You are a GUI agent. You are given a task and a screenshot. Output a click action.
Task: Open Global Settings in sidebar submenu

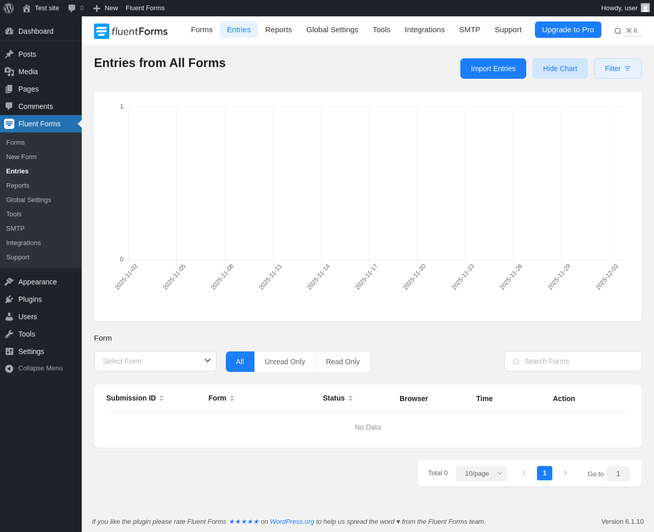tap(29, 200)
